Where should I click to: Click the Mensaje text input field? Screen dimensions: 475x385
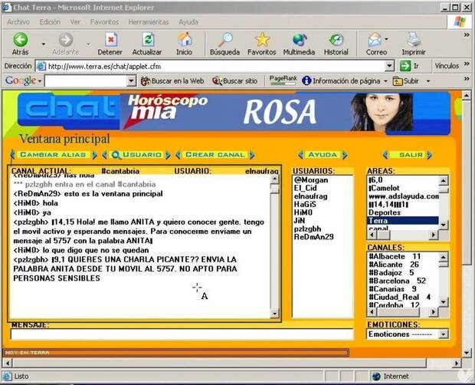pos(146,334)
